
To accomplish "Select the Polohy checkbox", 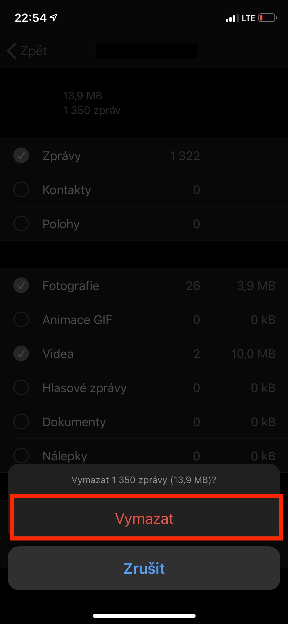I will coord(21,224).
